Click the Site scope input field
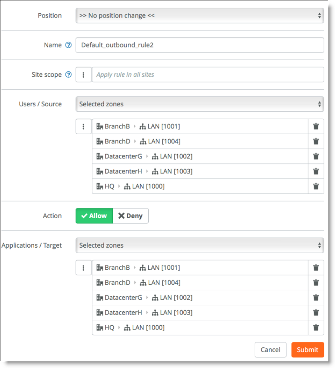The image size is (335, 368). (x=208, y=74)
